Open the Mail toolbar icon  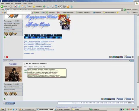coord(48,7)
